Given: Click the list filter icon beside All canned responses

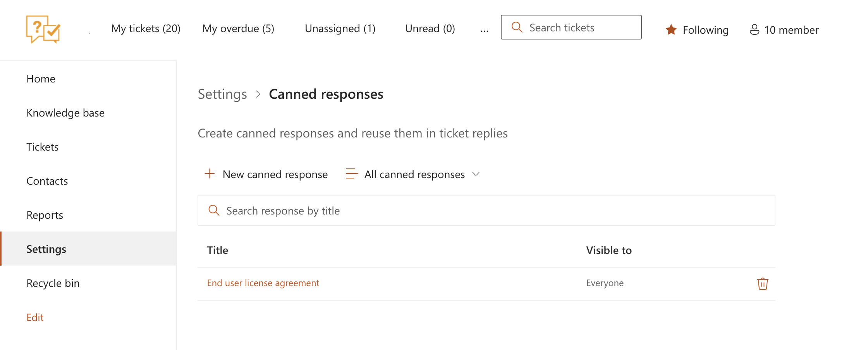Looking at the screenshot, I should point(352,174).
